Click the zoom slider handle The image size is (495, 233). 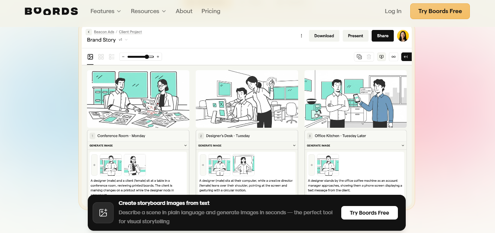(x=147, y=57)
